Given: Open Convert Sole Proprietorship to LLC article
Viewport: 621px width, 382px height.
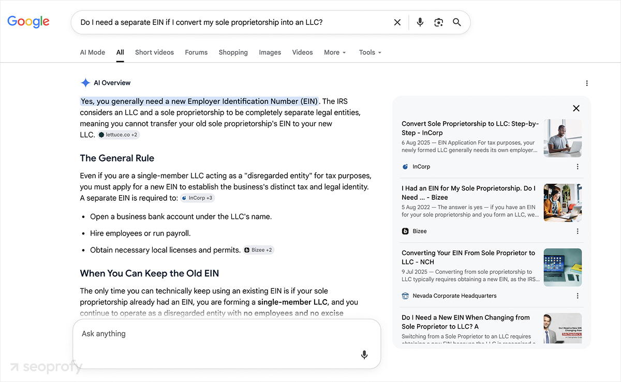Looking at the screenshot, I should coord(470,128).
